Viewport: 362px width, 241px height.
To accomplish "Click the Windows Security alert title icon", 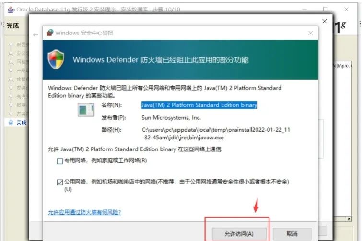I will tap(50, 33).
